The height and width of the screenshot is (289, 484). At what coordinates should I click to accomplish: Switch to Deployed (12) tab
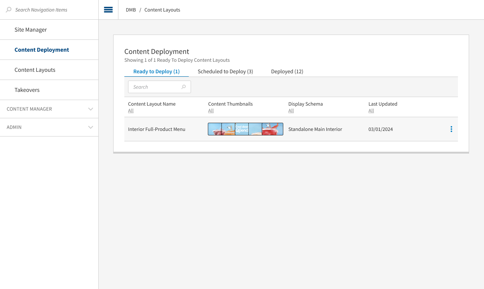click(287, 71)
